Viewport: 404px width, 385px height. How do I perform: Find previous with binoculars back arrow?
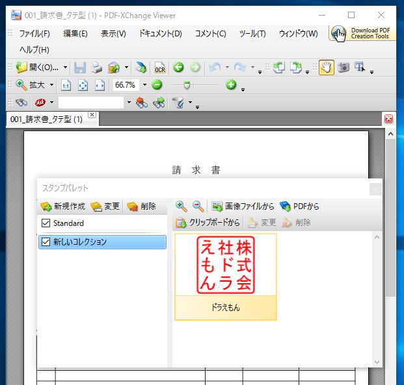point(142,103)
